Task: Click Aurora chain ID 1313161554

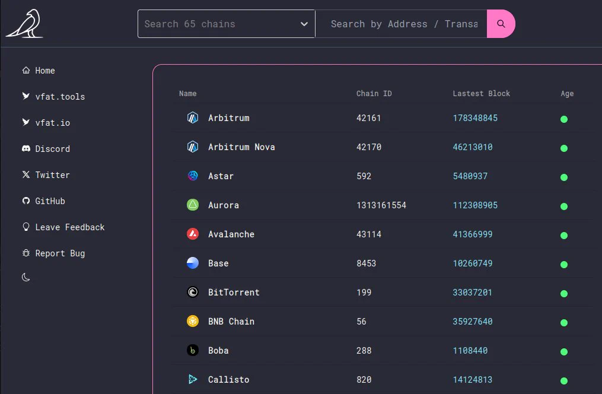Action: point(381,205)
